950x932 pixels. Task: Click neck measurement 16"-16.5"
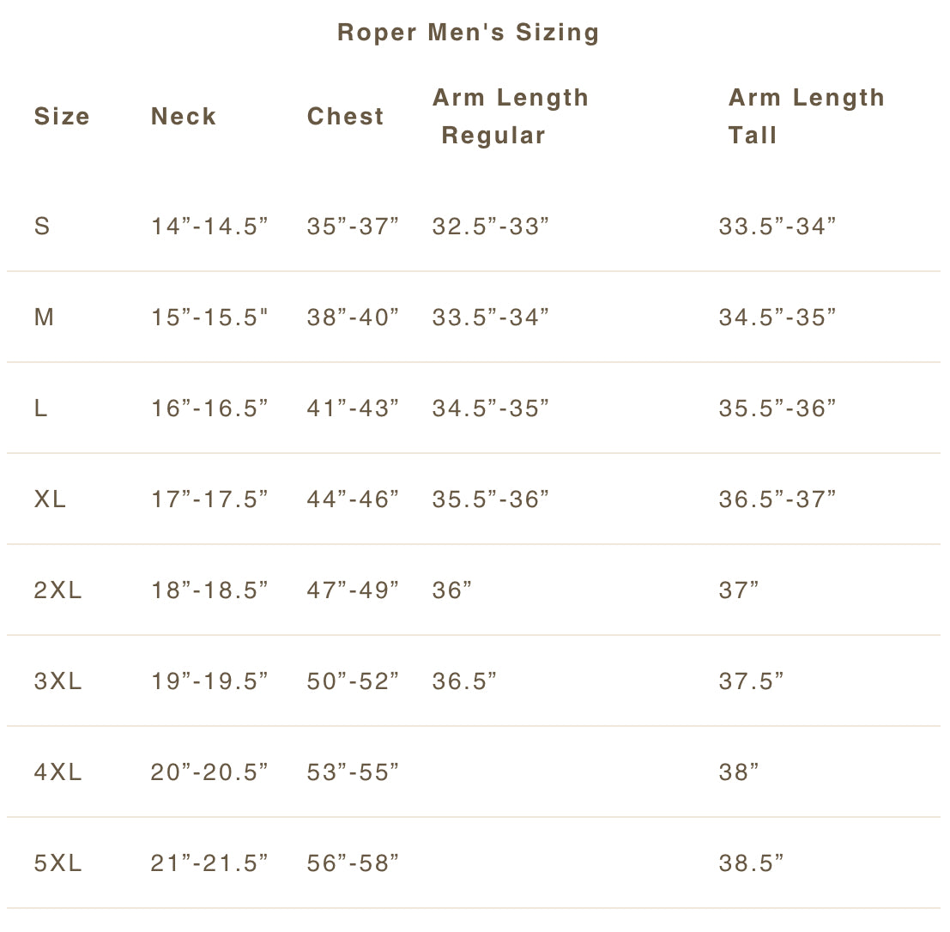(x=209, y=409)
